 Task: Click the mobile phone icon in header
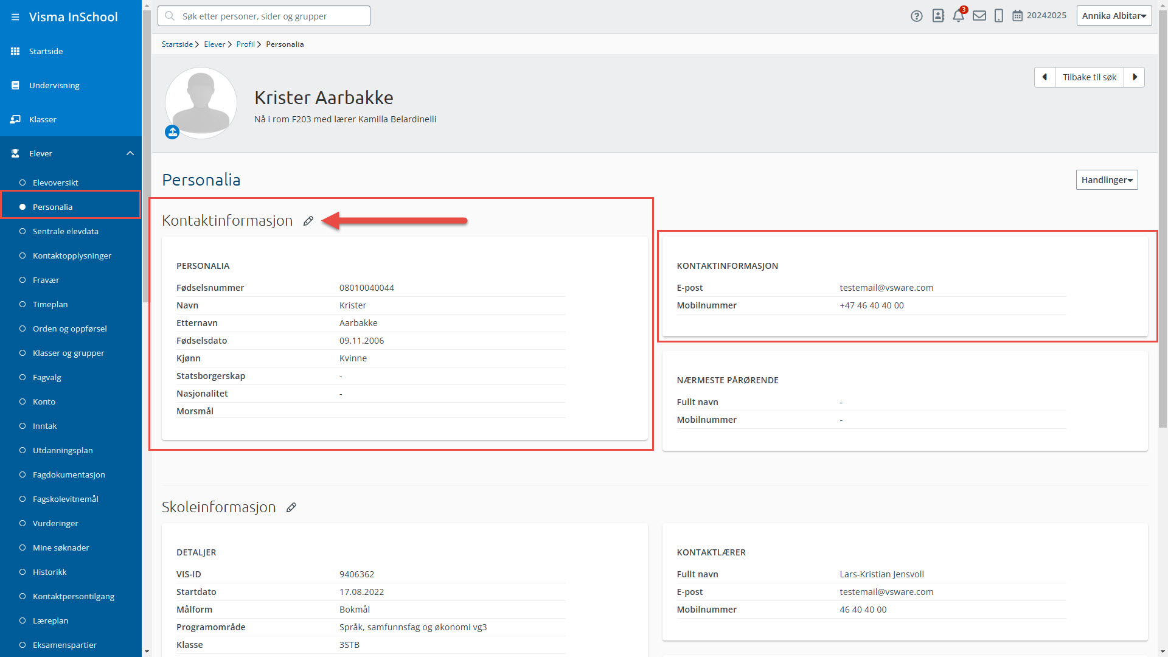click(x=999, y=16)
